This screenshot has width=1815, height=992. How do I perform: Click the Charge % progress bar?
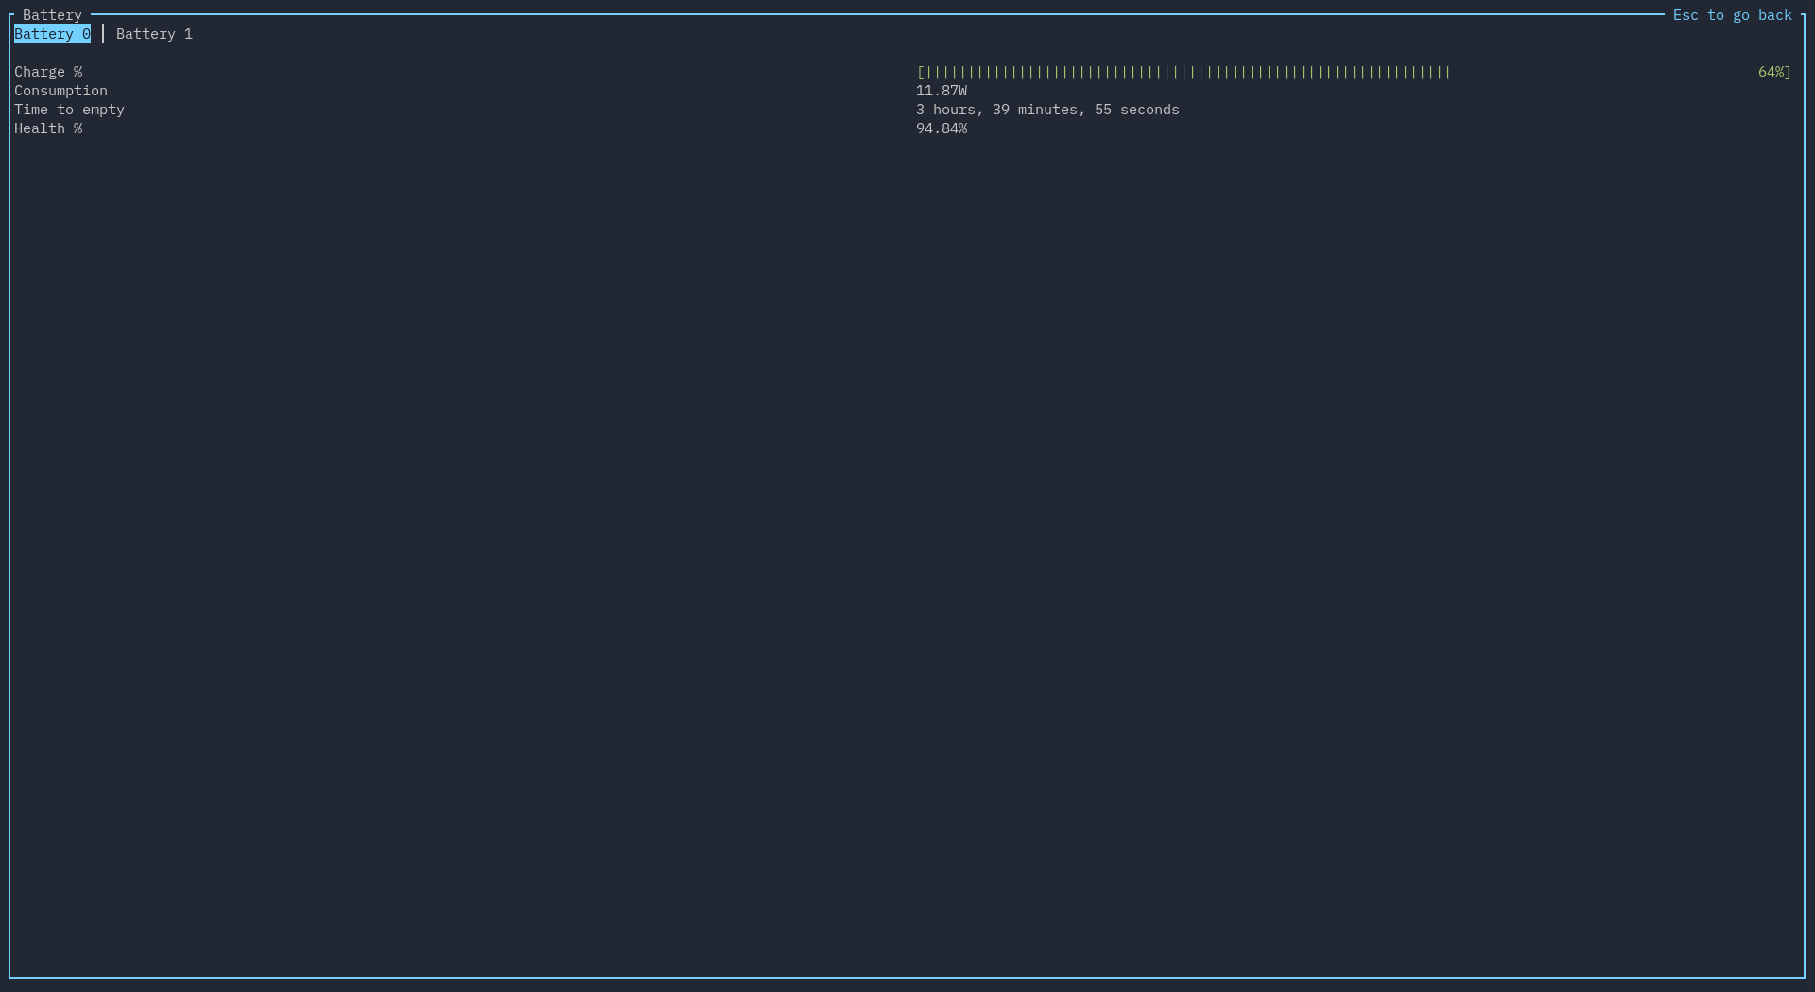click(x=1182, y=72)
